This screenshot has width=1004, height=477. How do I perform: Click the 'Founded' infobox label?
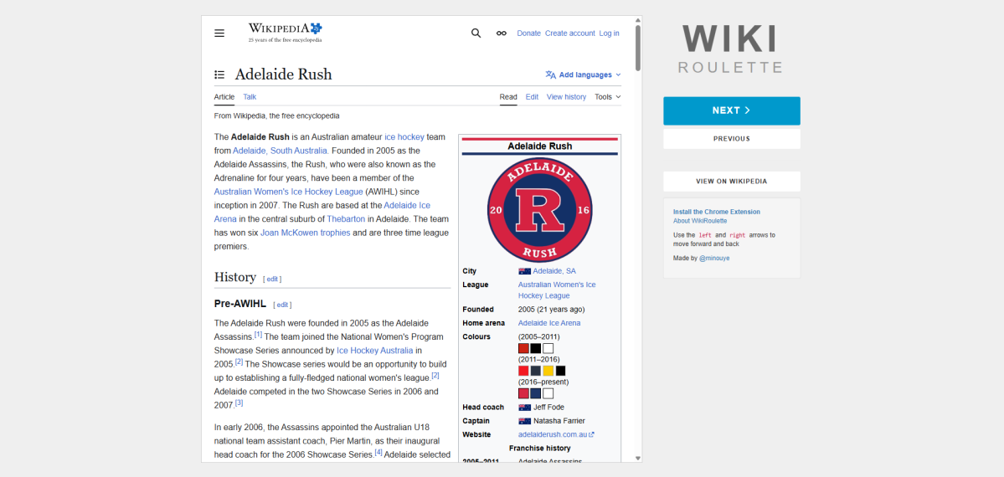pos(478,310)
